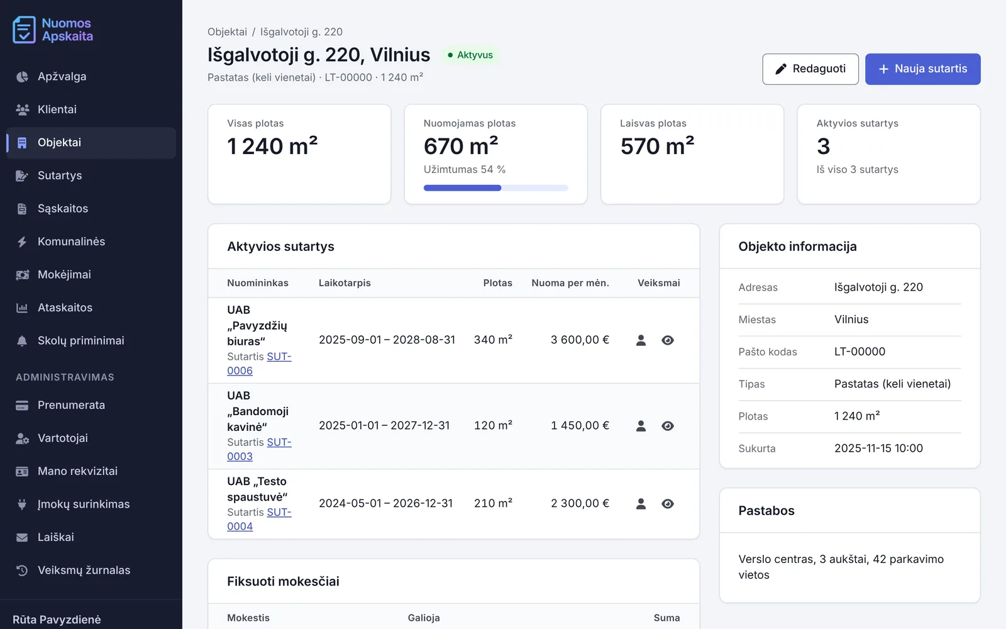Open tenant profile for Testo spaustuvė row
Image resolution: width=1006 pixels, height=629 pixels.
tap(641, 504)
